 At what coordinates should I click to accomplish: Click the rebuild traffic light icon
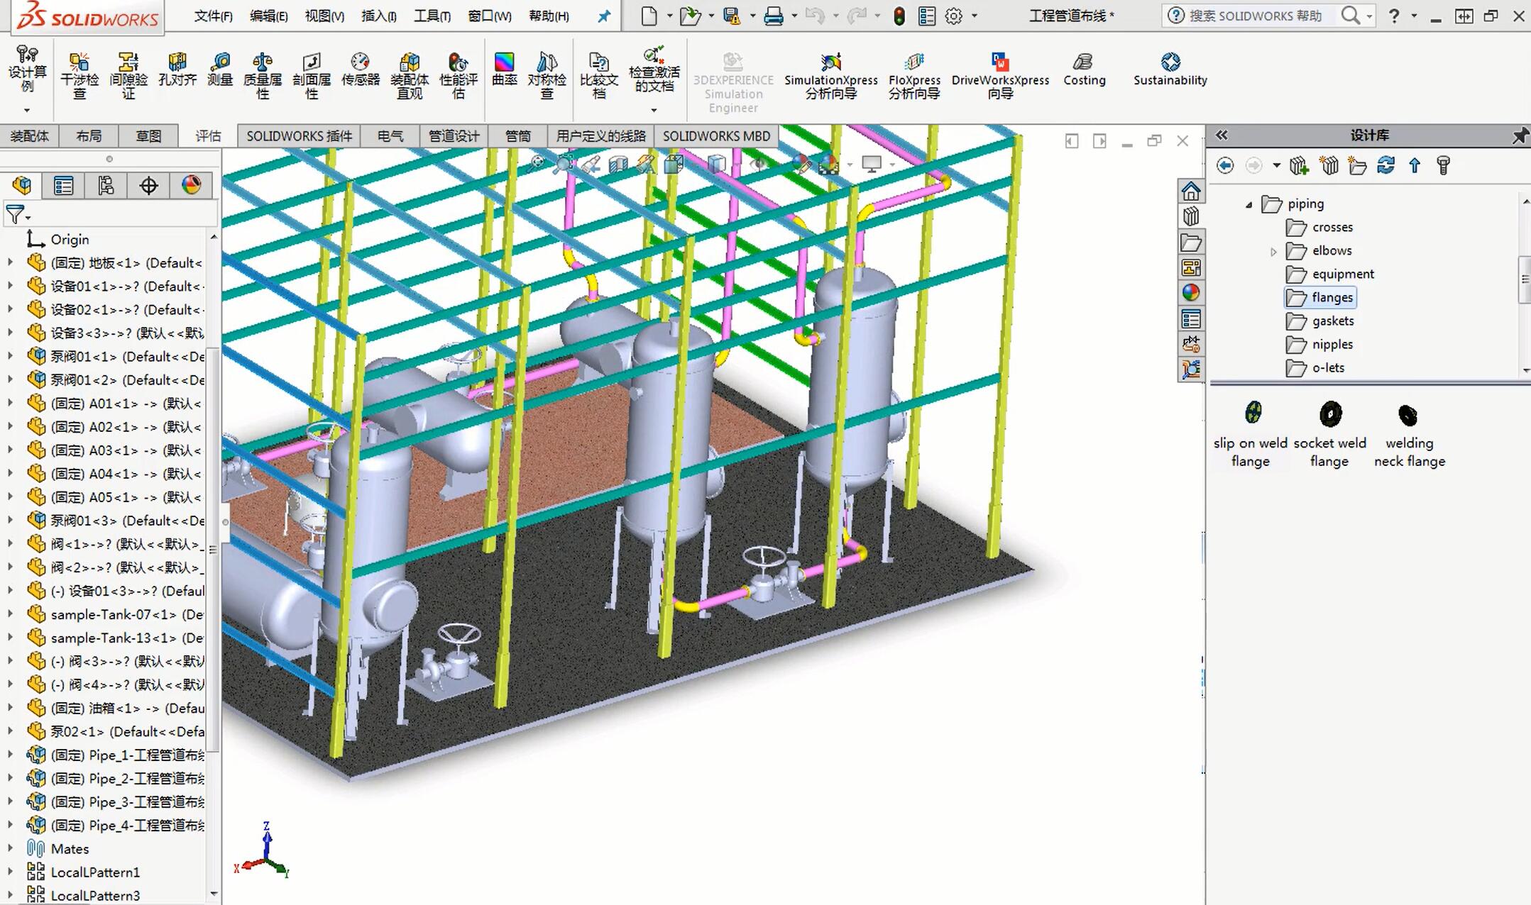click(899, 16)
